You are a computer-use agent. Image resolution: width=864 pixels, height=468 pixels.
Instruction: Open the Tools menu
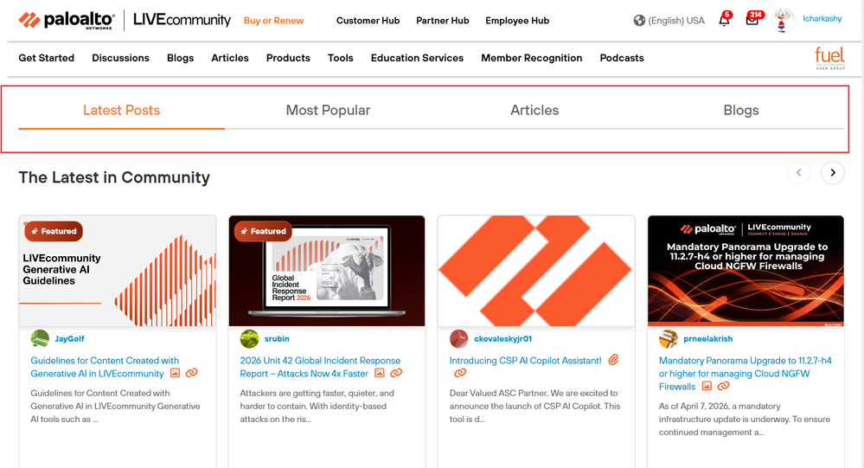341,58
